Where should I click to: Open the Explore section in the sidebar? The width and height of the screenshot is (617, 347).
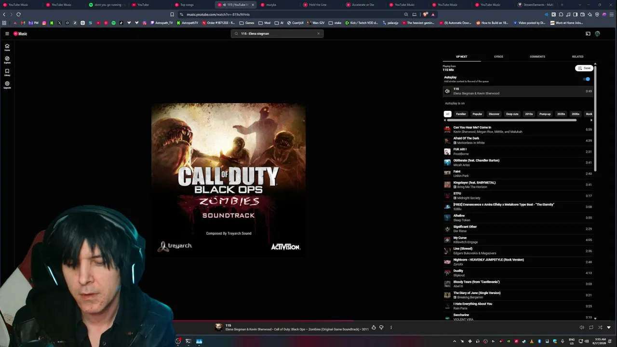[x=7, y=60]
